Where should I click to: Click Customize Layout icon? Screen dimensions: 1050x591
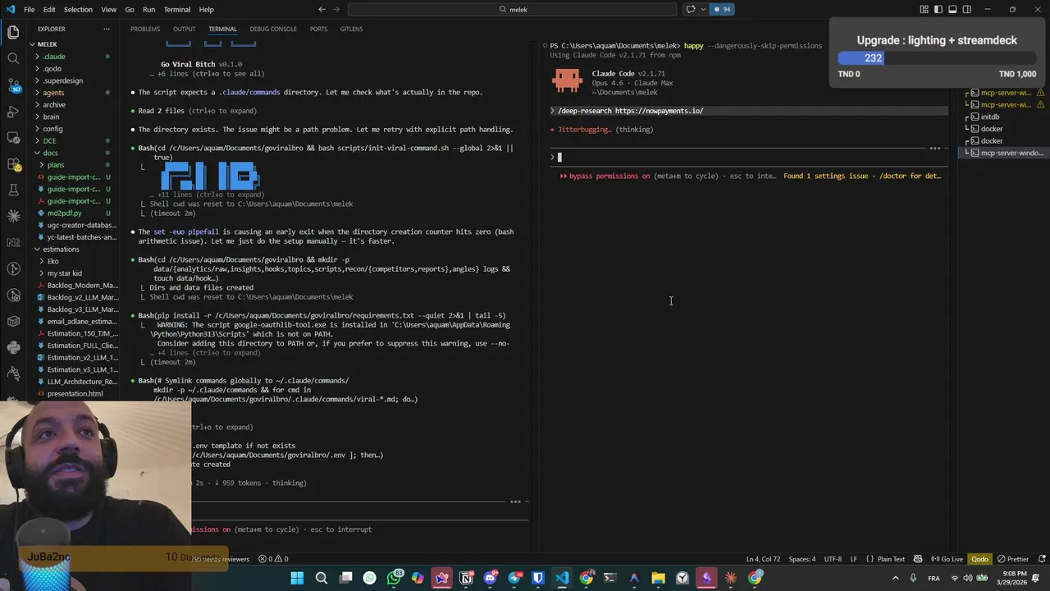point(924,9)
